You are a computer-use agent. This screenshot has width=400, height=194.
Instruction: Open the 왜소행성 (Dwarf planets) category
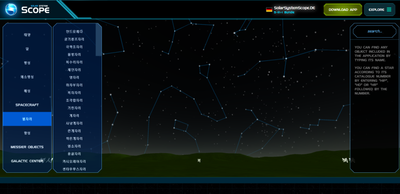(27, 77)
